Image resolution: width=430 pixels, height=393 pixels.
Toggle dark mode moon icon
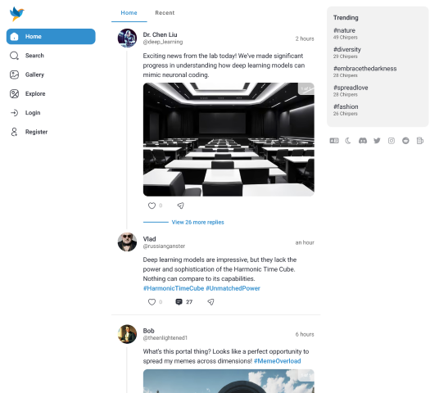348,141
